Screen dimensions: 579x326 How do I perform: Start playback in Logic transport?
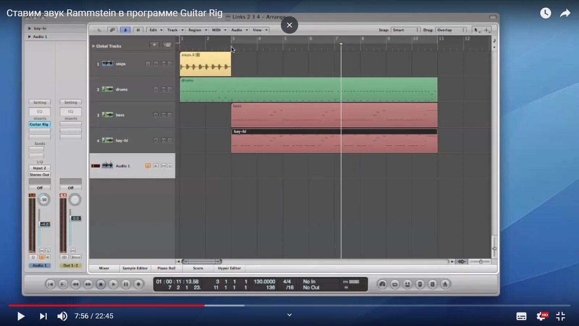tap(113, 284)
